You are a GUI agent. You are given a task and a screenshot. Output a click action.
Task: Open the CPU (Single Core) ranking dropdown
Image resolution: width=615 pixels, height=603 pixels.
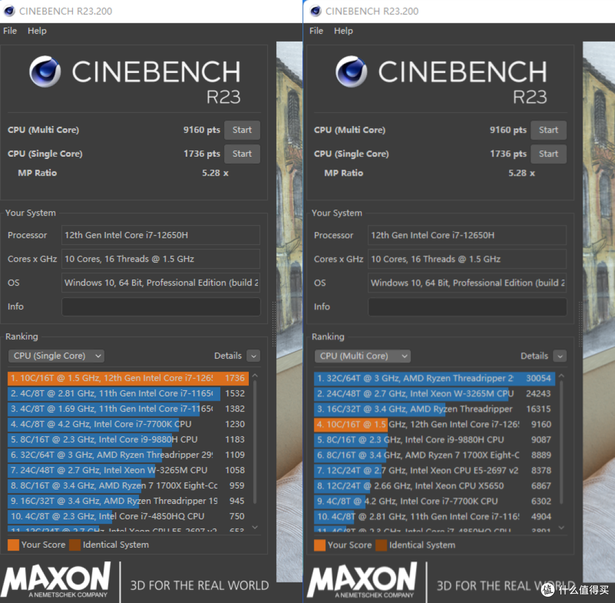click(56, 356)
